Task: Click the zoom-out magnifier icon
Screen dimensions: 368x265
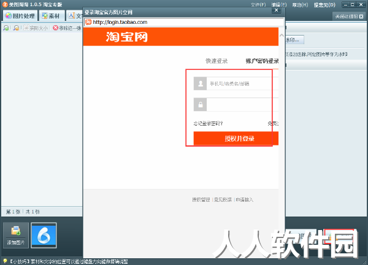Action: click(16, 28)
